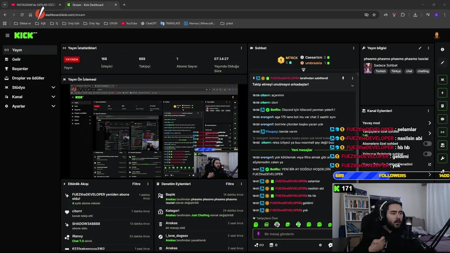450x253 pixels.
Task: Open the Etkinlik Akışı options menu
Action: 148,184
